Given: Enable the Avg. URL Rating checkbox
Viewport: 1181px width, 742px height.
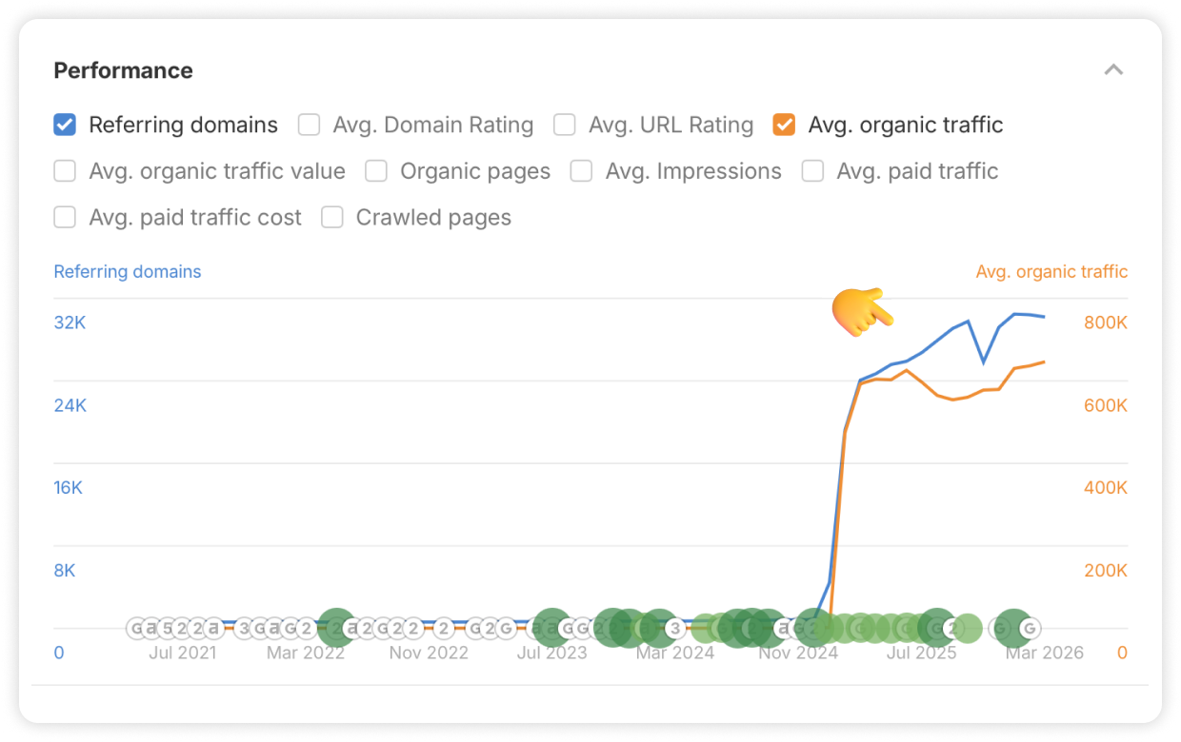Looking at the screenshot, I should coord(565,125).
